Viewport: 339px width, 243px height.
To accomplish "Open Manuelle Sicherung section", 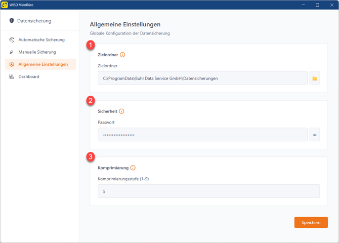I will [x=40, y=52].
